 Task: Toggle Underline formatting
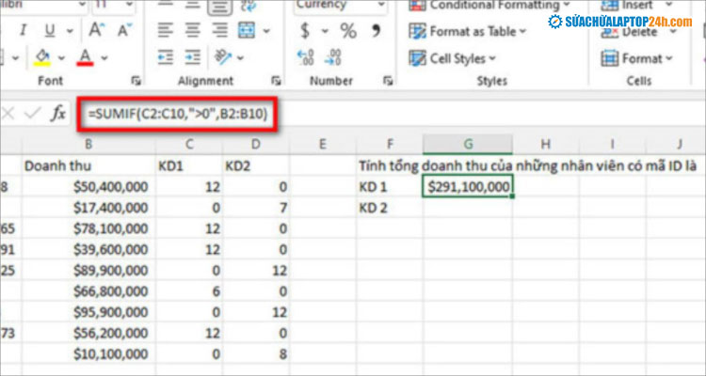[50, 31]
